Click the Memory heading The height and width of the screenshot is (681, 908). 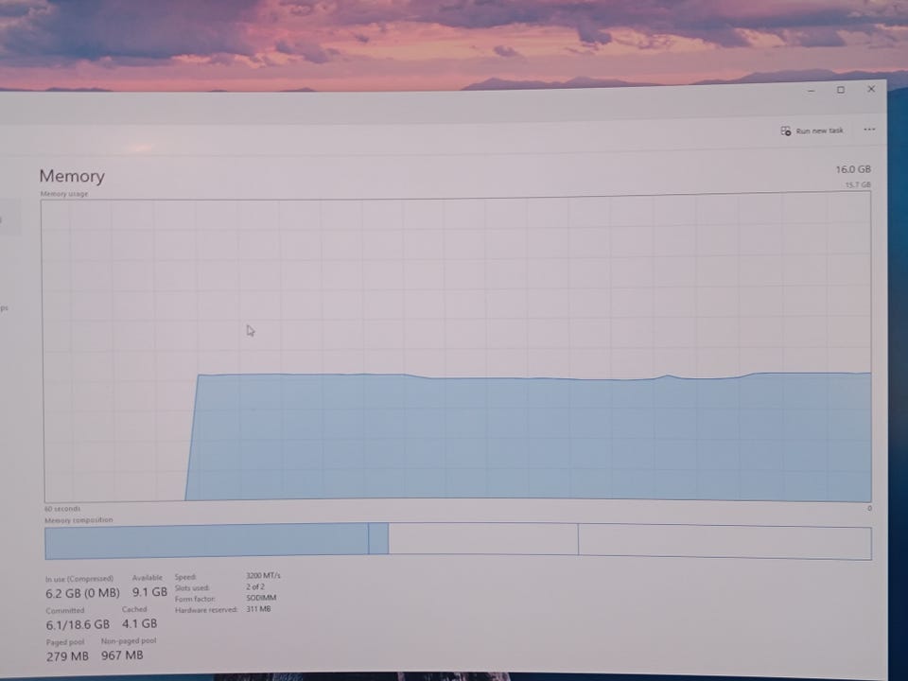pos(72,176)
